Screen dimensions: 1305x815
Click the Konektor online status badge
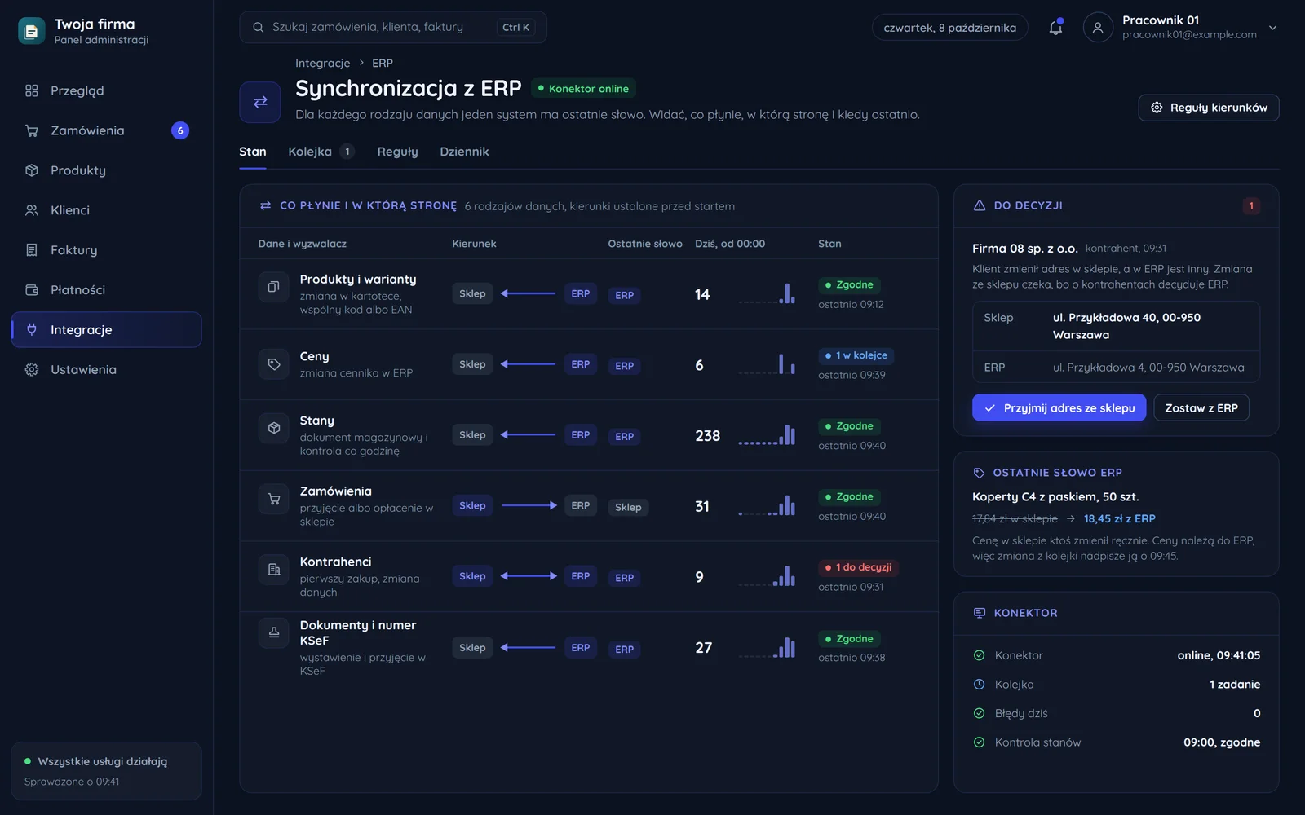click(x=584, y=89)
